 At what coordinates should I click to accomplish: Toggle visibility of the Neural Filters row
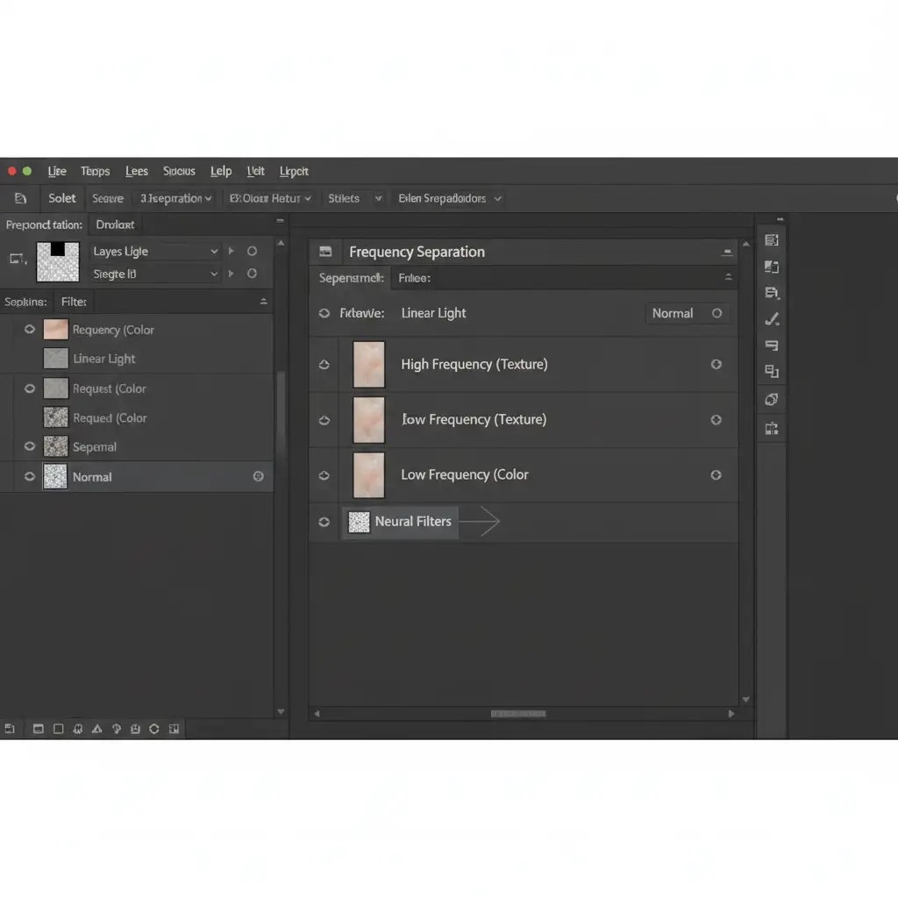[x=324, y=521]
